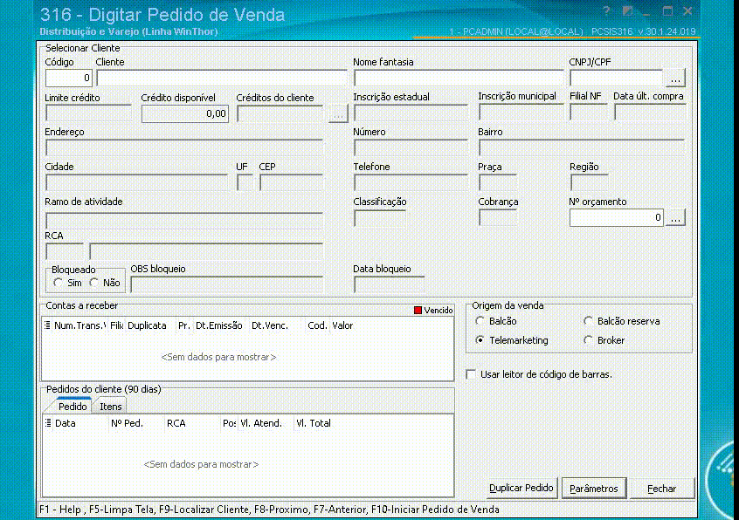Click the red Vencido legend square
Viewport: 739px width, 520px height.
(418, 310)
